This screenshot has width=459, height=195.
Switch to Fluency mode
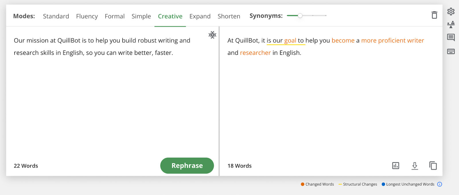tap(87, 16)
